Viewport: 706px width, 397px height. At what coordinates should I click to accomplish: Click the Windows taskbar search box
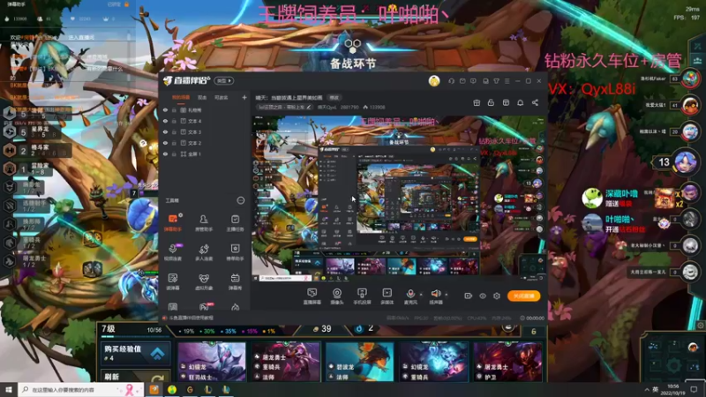81,389
